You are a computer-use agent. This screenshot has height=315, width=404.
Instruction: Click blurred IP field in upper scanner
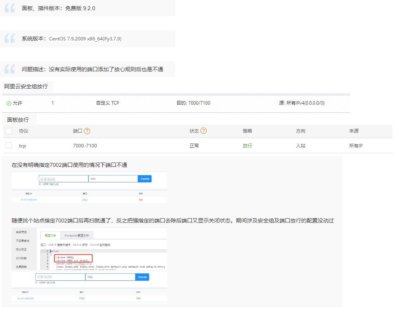coord(63,179)
